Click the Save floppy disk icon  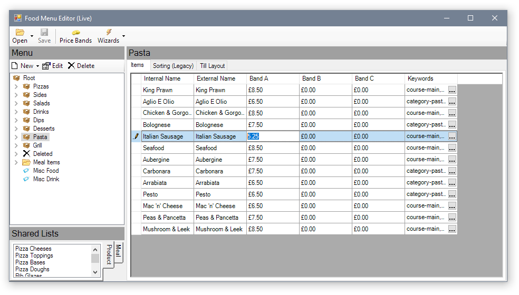pos(44,33)
